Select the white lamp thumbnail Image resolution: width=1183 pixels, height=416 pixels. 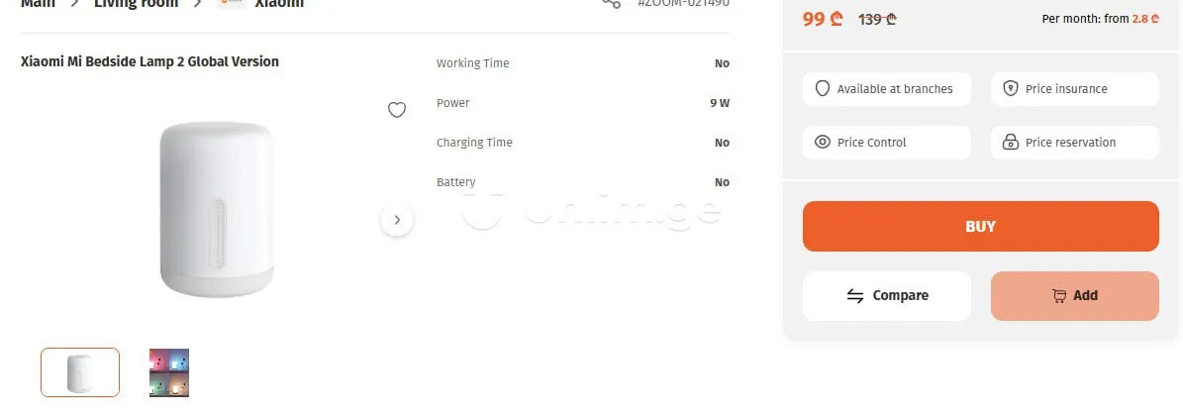[x=80, y=372]
